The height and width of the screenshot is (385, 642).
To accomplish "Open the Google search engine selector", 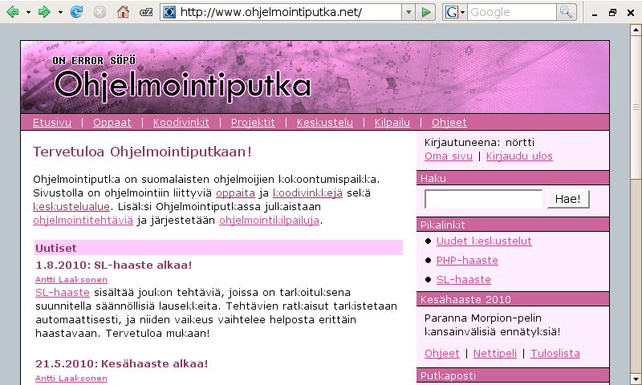I will 455,12.
